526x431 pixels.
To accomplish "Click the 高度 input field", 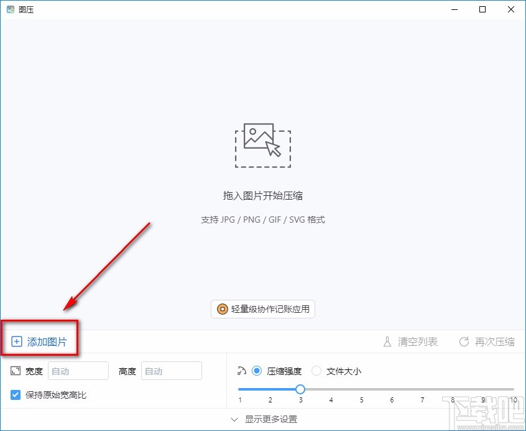I will point(172,371).
